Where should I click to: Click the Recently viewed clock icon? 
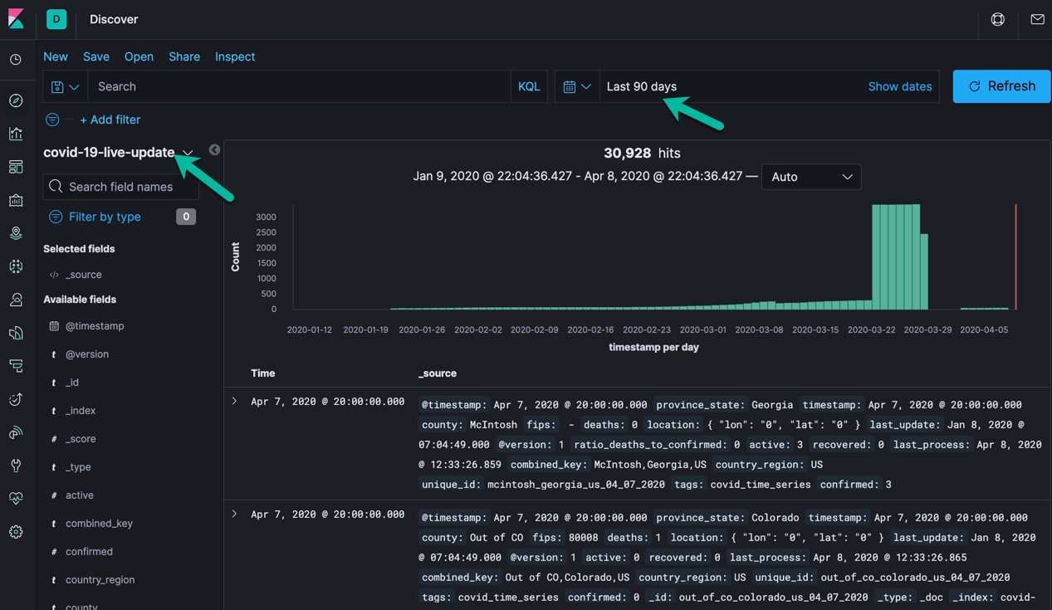16,60
